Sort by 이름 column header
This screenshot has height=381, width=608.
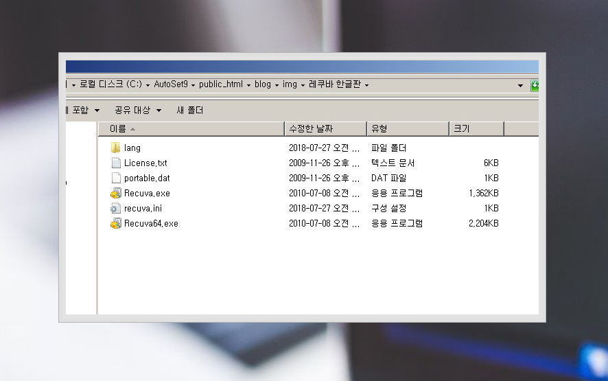click(x=191, y=129)
